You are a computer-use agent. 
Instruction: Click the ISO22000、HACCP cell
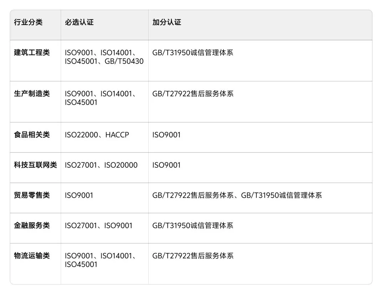pyautogui.click(x=97, y=135)
